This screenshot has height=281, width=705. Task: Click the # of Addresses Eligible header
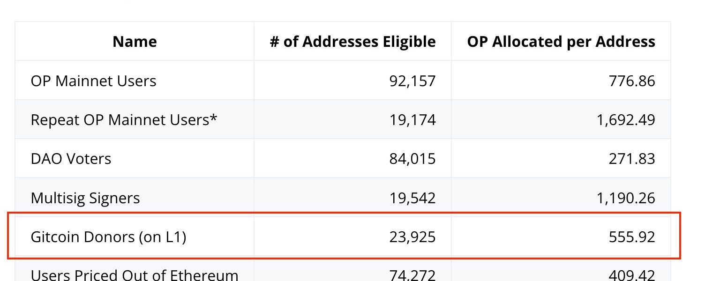pyautogui.click(x=352, y=42)
